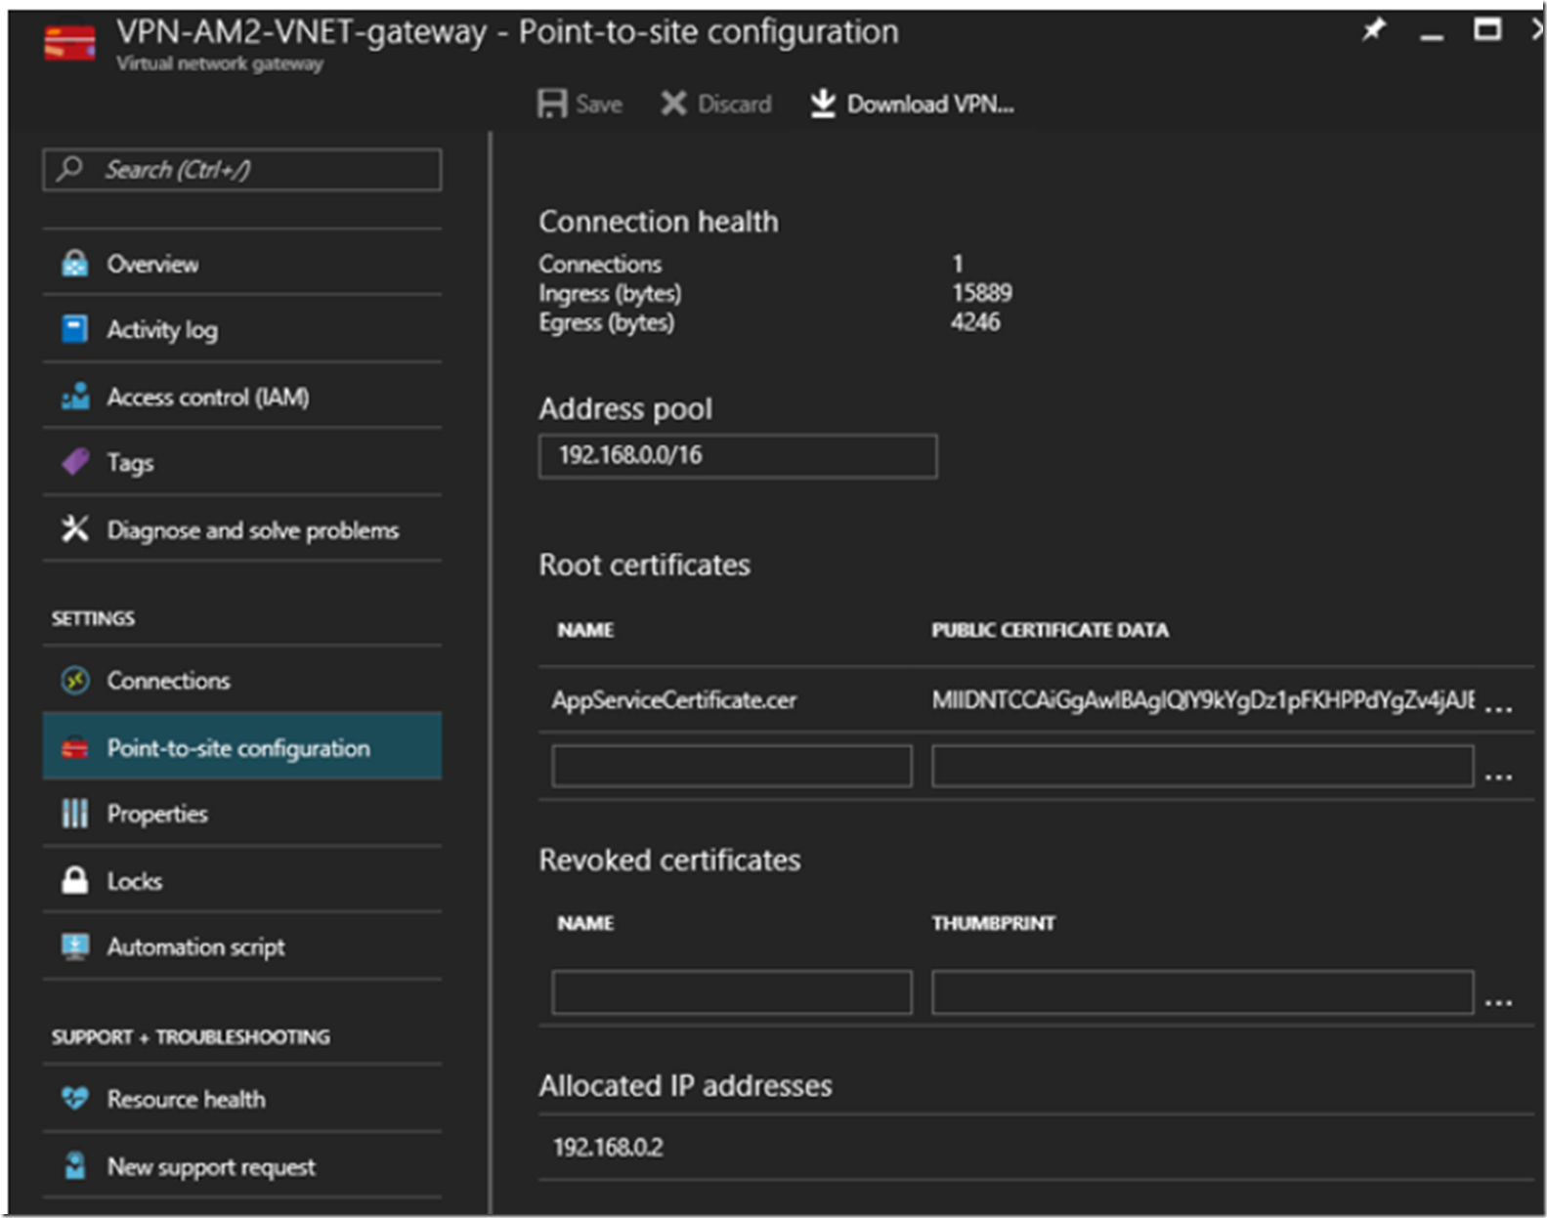Screen dimensions: 1547x1218
Task: Click the Activity log icon
Action: point(75,329)
